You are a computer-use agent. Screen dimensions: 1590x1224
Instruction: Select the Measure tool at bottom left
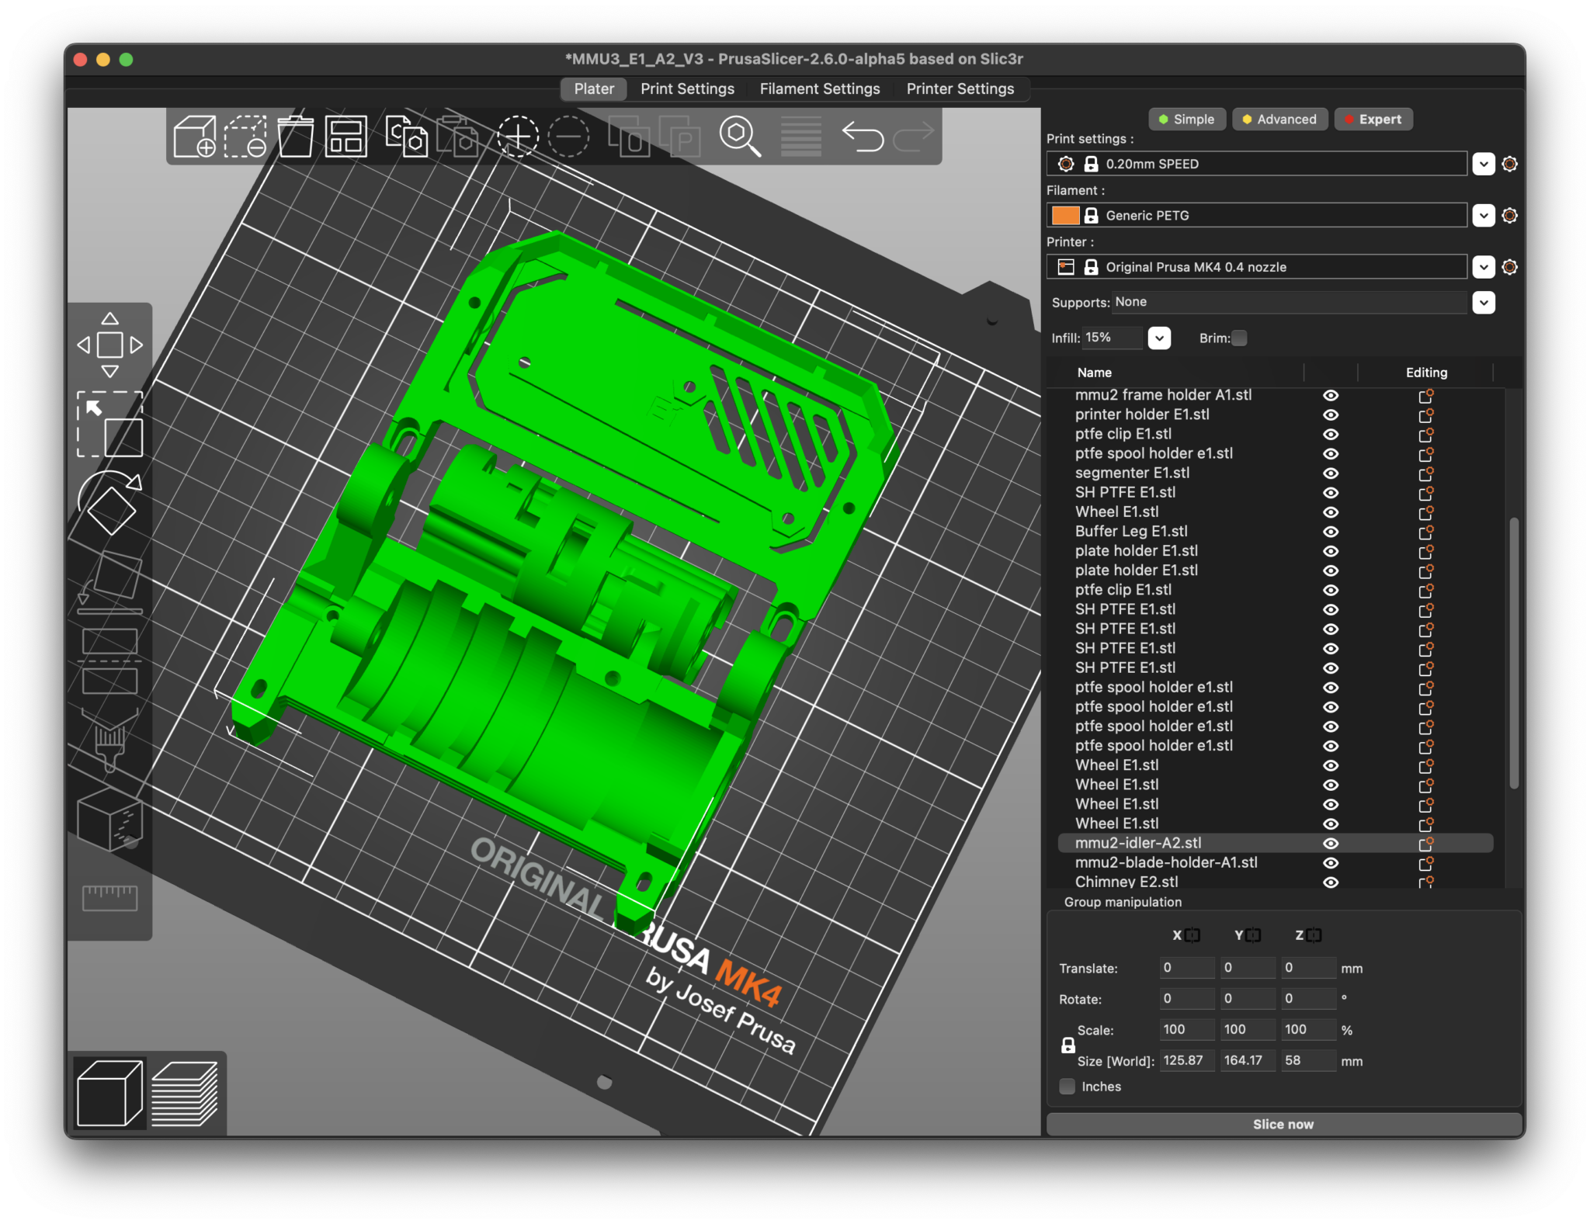[110, 898]
